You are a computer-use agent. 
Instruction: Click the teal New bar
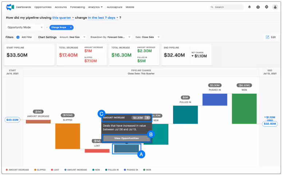pyautogui.click(x=160, y=134)
